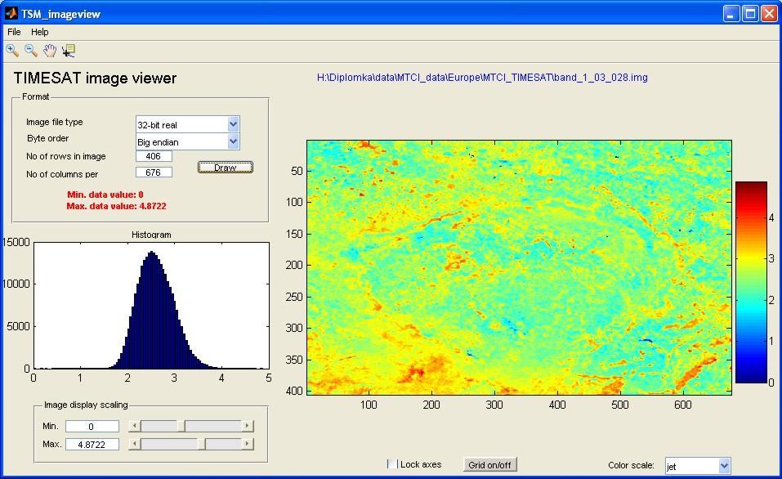The width and height of the screenshot is (782, 479).
Task: Click the Histogram plot title
Action: (x=151, y=235)
